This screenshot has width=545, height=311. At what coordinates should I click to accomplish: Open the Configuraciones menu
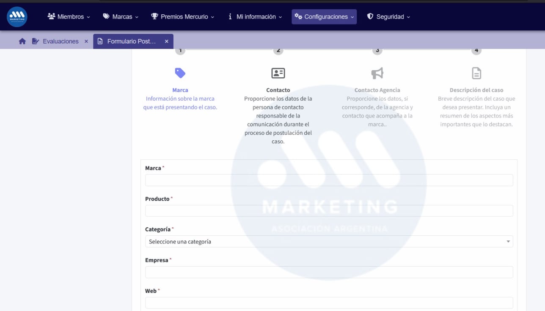coord(324,16)
